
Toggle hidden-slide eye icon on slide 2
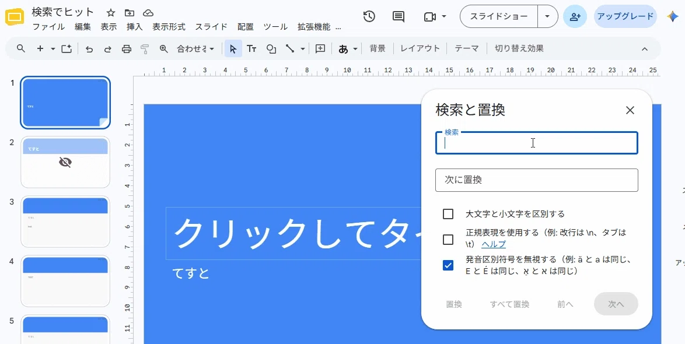pos(65,163)
